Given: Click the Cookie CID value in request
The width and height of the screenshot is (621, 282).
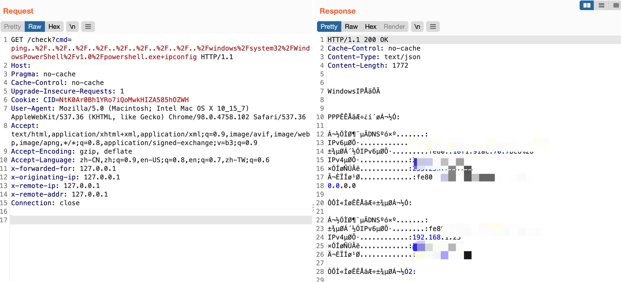Looking at the screenshot, I should 124,100.
